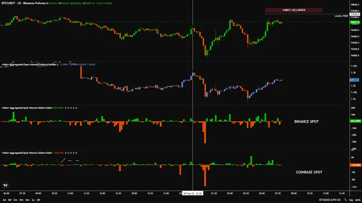Click the green 665.489K delta value label
The width and height of the screenshot is (362, 203).
[x=355, y=121]
